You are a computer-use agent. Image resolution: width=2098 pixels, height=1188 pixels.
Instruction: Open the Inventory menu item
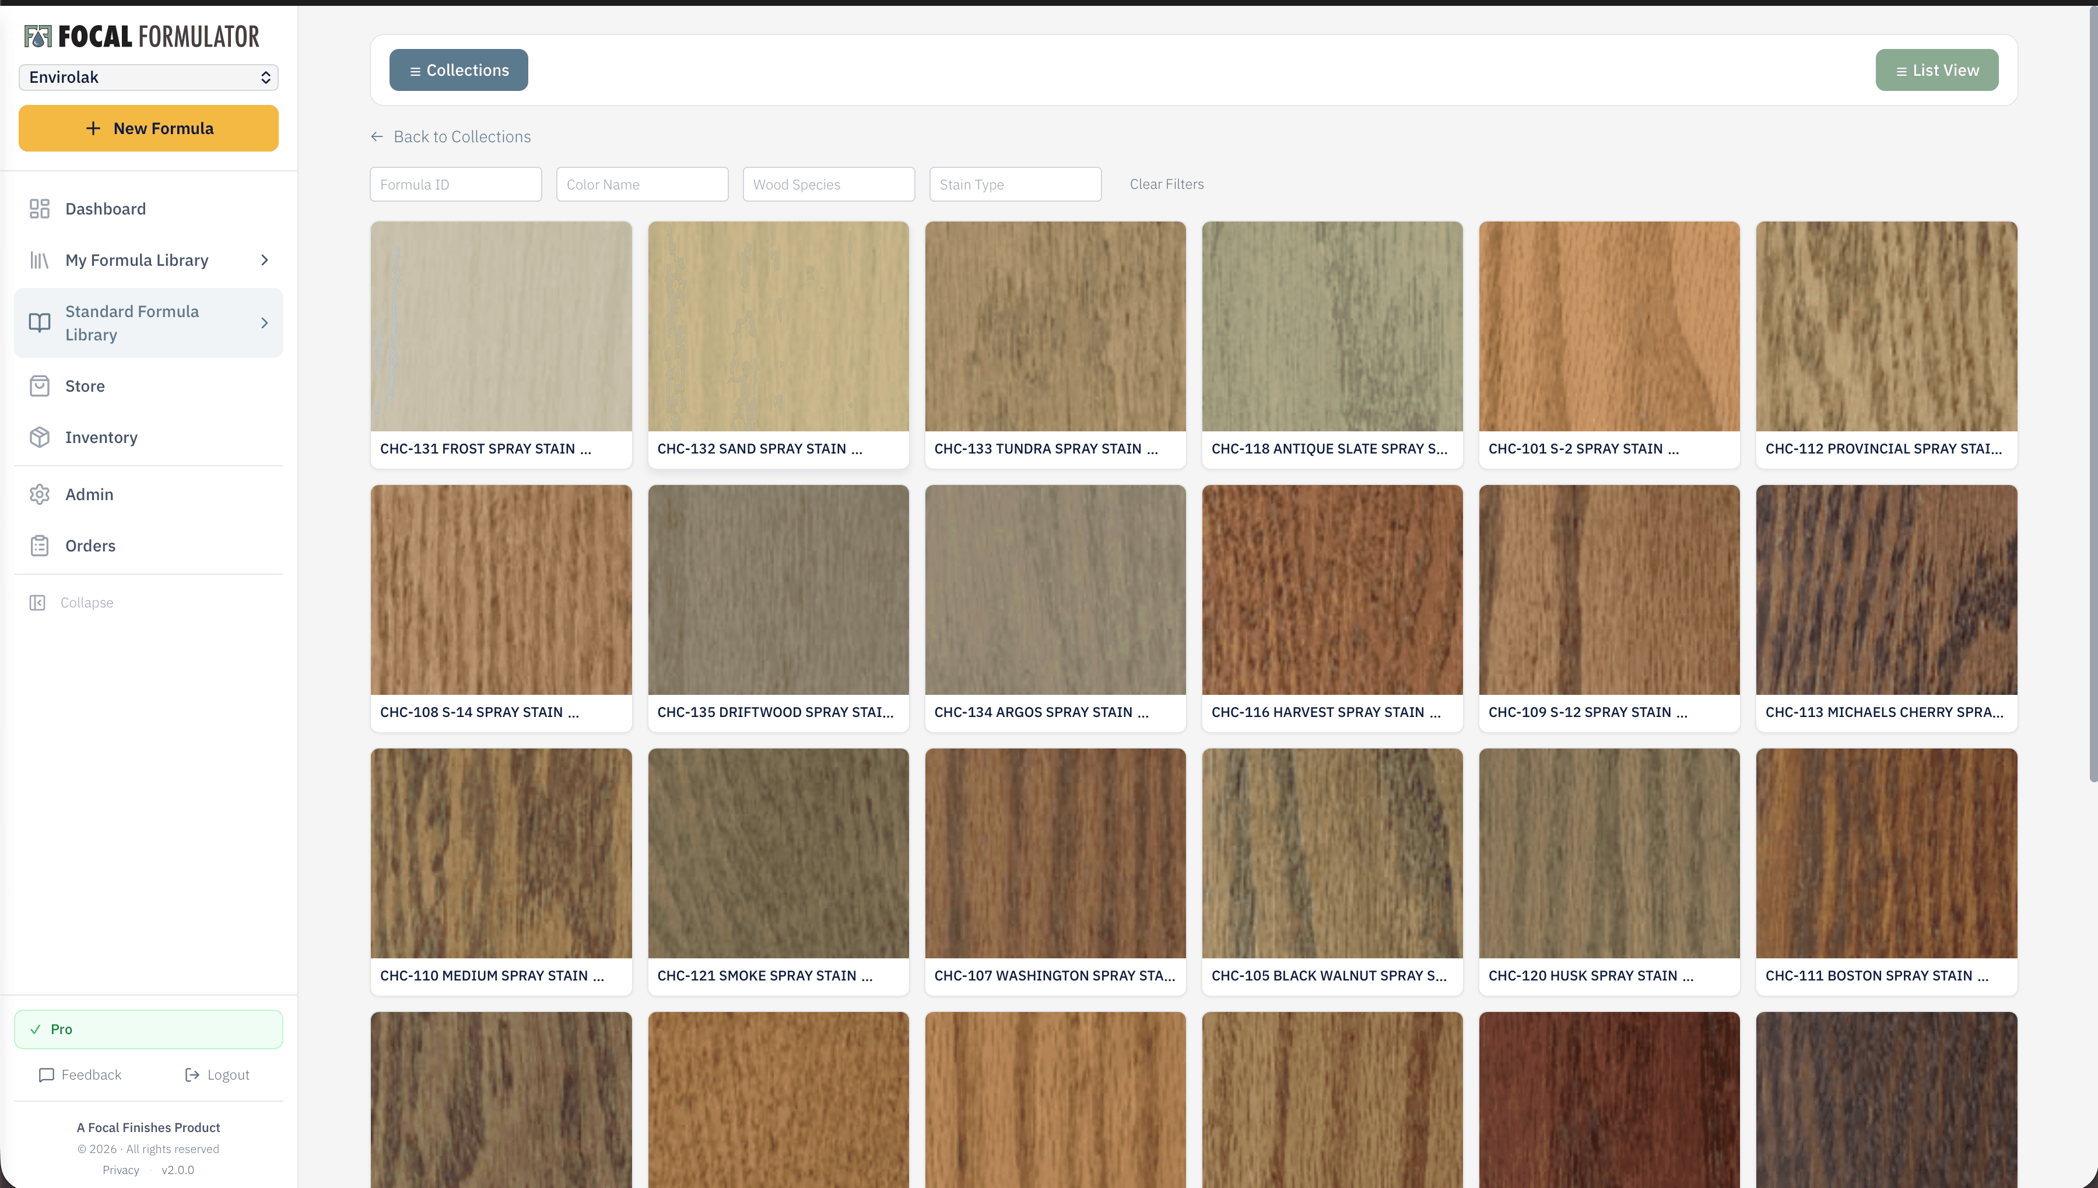pyautogui.click(x=149, y=437)
